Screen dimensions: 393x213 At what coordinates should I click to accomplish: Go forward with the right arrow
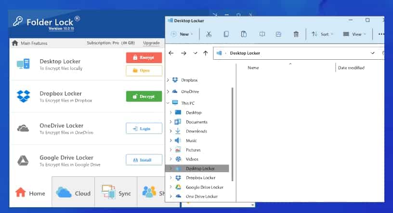tap(183, 53)
